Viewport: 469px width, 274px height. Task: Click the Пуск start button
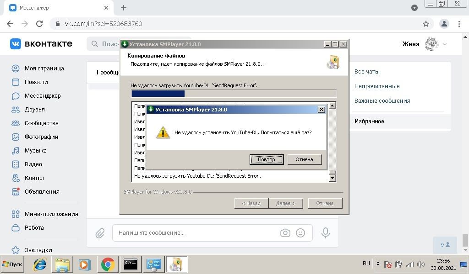(12, 264)
